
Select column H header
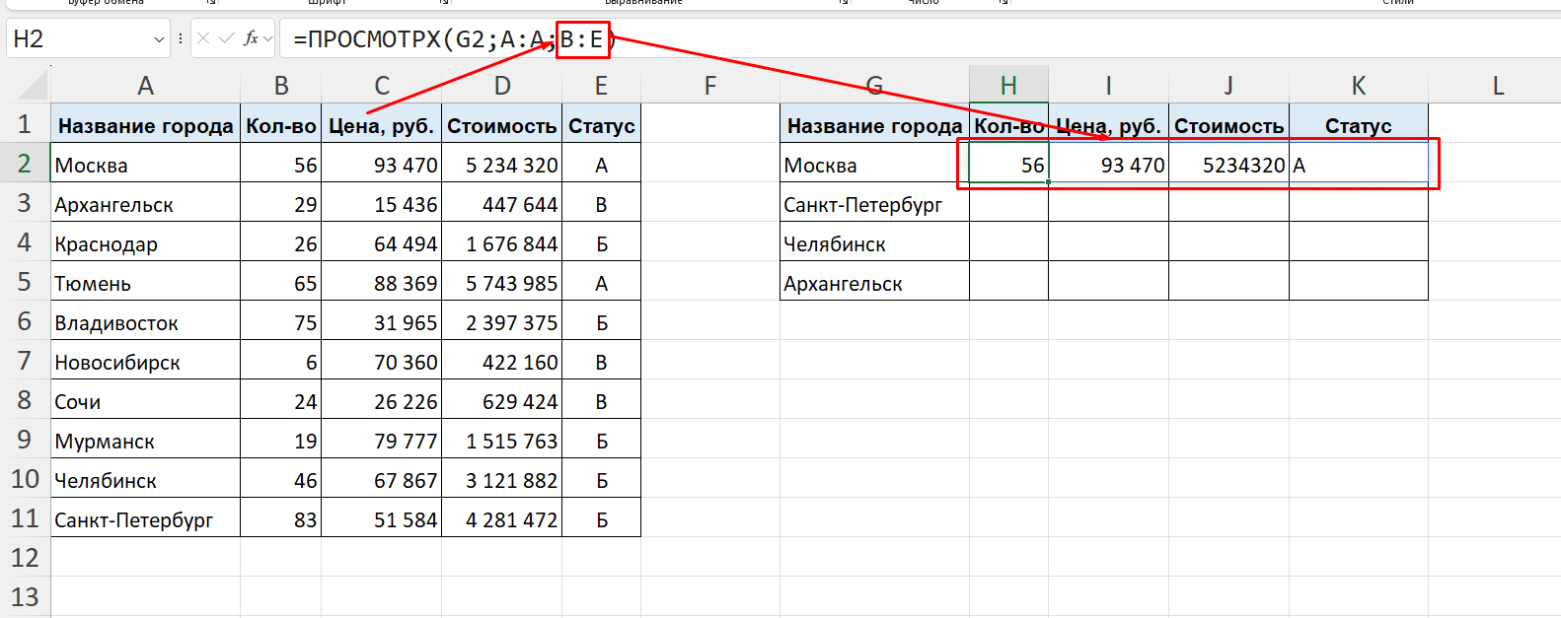click(x=1008, y=86)
